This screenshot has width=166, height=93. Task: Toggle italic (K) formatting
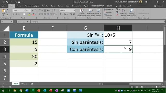point(16,14)
